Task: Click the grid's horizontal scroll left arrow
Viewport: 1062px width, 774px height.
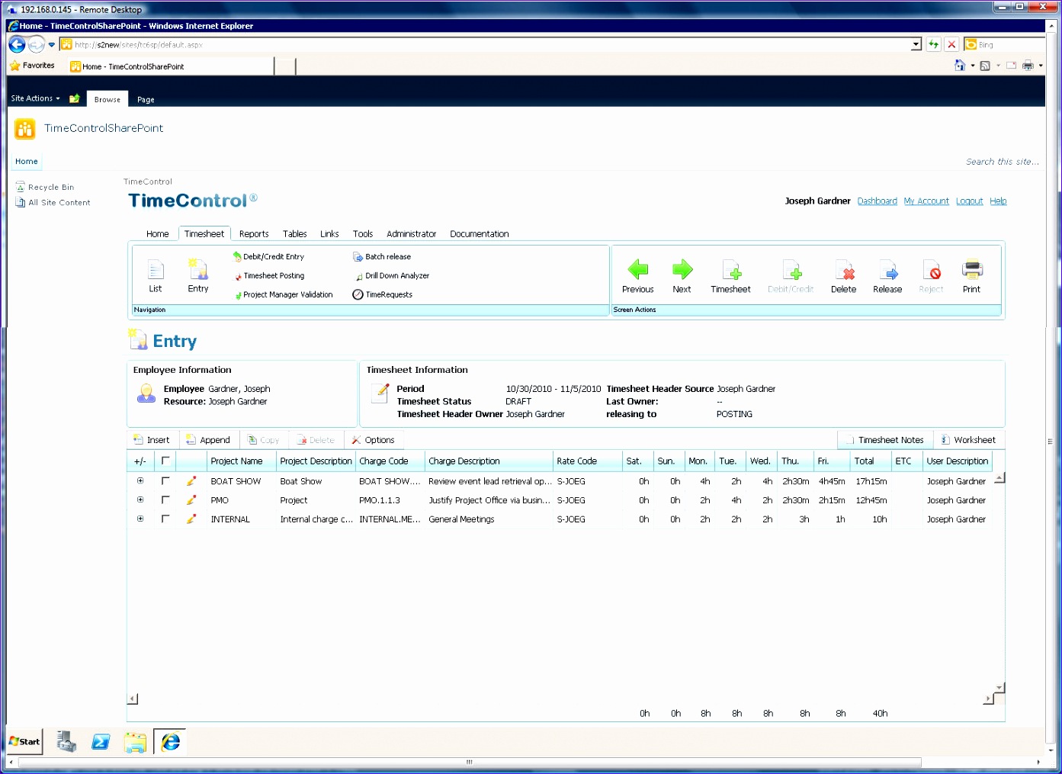Action: click(133, 699)
